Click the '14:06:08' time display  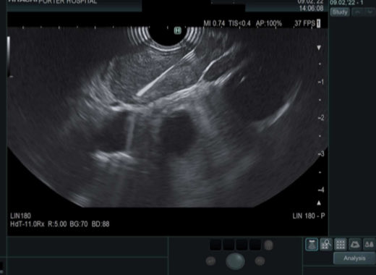pos(311,9)
